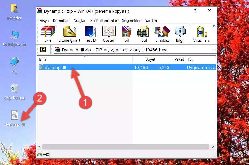Open the Komutlar menu
Screen dimensions: 249x165
(x=61, y=21)
